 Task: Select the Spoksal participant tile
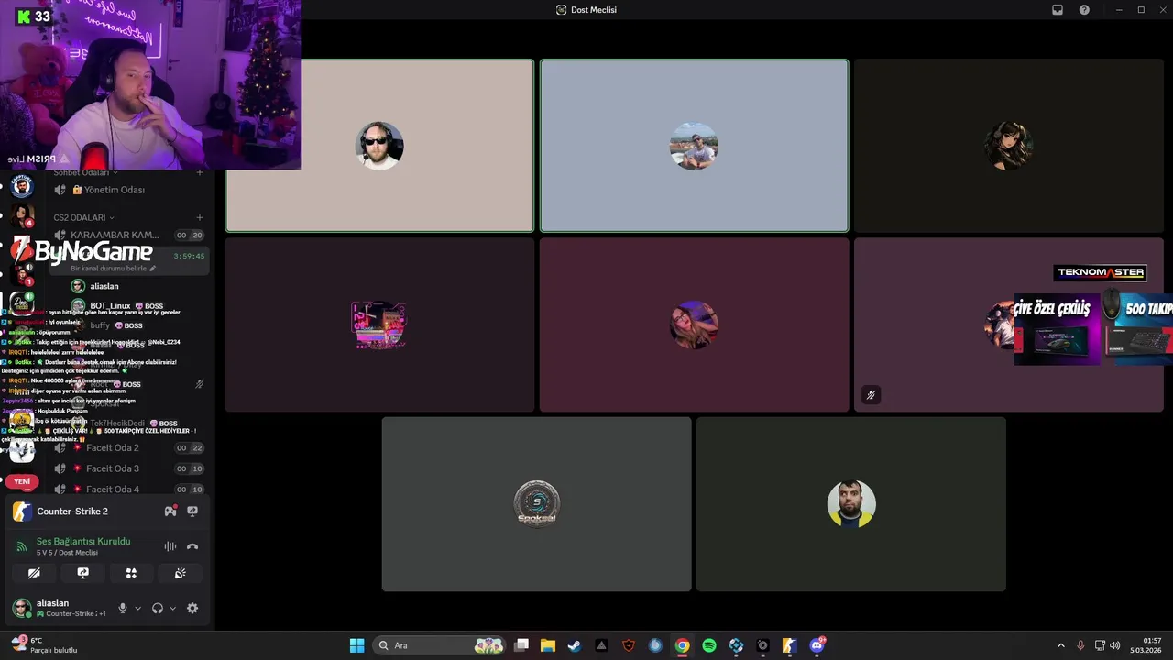pos(537,504)
